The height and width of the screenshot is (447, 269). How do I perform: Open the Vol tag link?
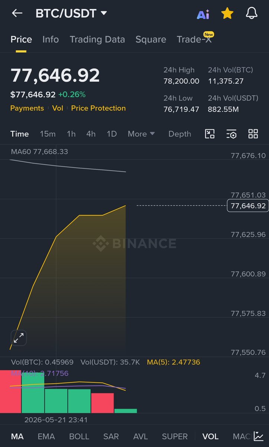coord(58,108)
